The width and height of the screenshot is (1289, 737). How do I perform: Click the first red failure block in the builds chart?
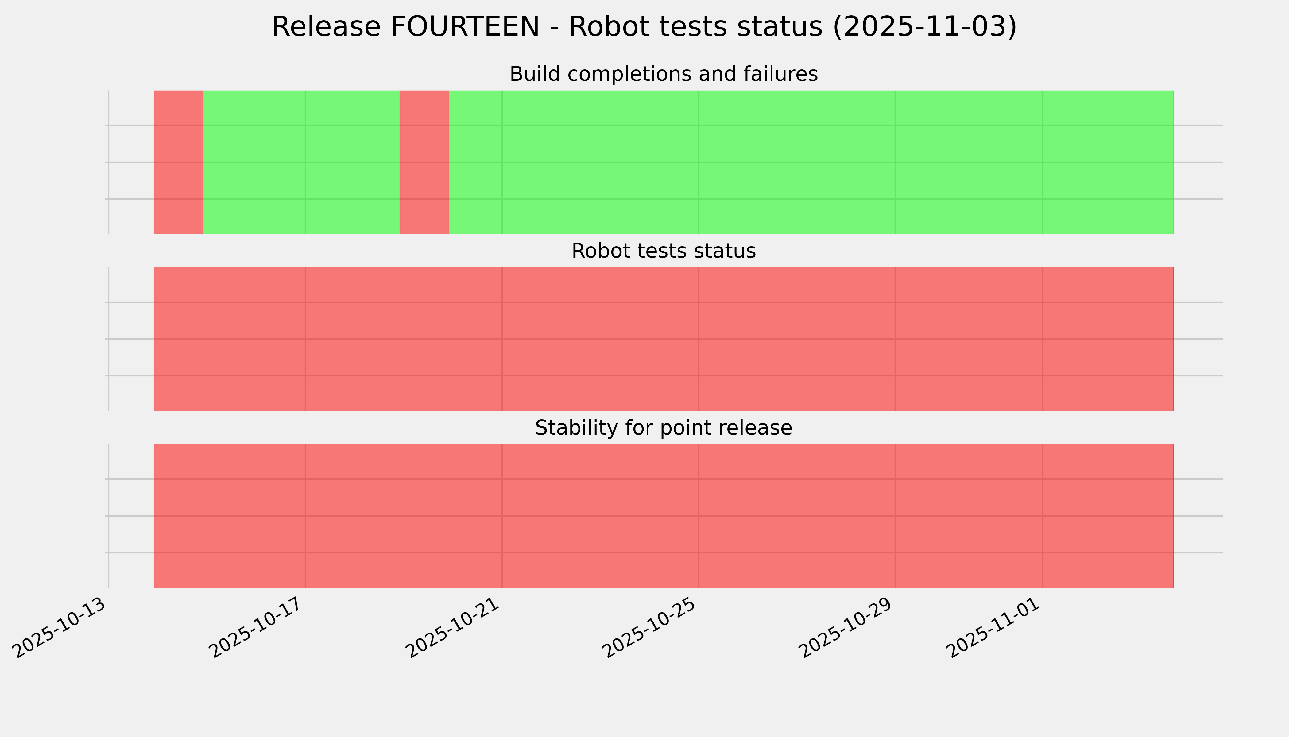coord(178,162)
